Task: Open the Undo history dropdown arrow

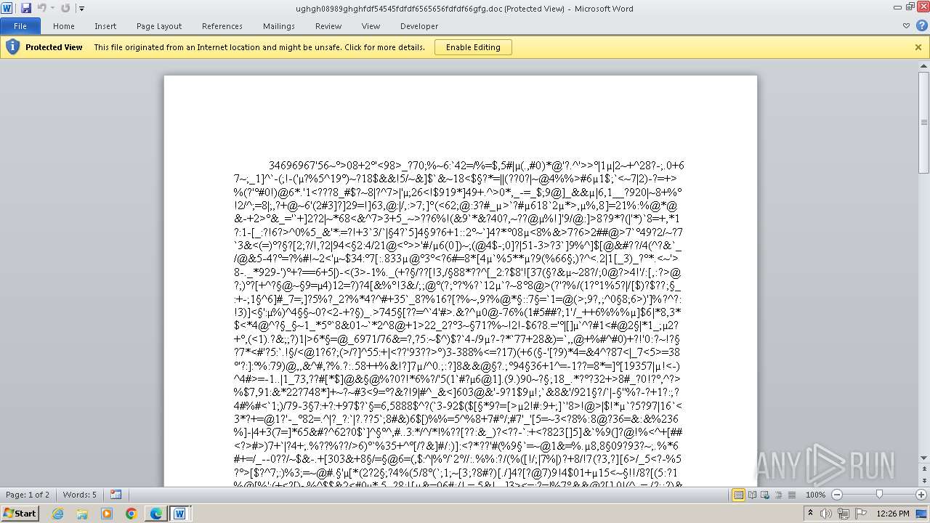Action: 52,9
